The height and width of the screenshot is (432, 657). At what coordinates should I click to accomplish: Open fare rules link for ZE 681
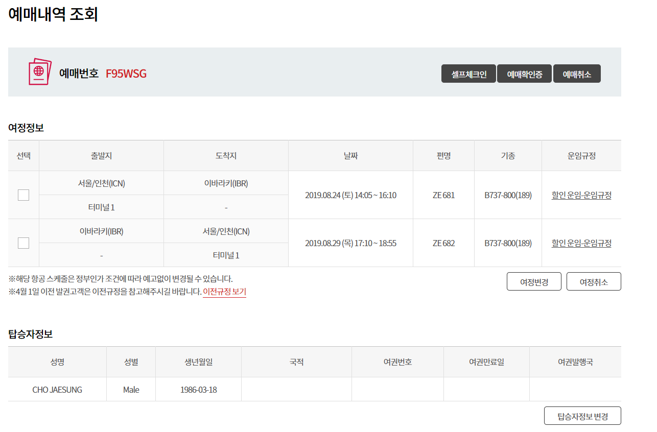(x=581, y=195)
